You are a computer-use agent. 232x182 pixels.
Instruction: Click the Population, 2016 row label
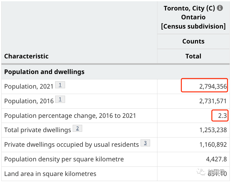(29, 101)
